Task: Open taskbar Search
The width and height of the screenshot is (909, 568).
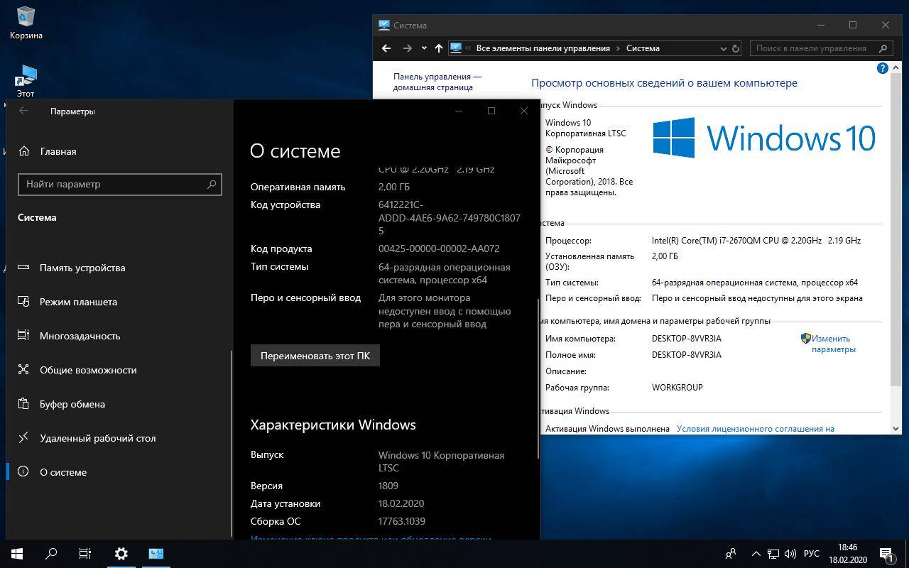Action: pos(51,554)
